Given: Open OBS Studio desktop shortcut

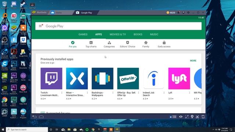Looking at the screenshot, I should point(5,41).
